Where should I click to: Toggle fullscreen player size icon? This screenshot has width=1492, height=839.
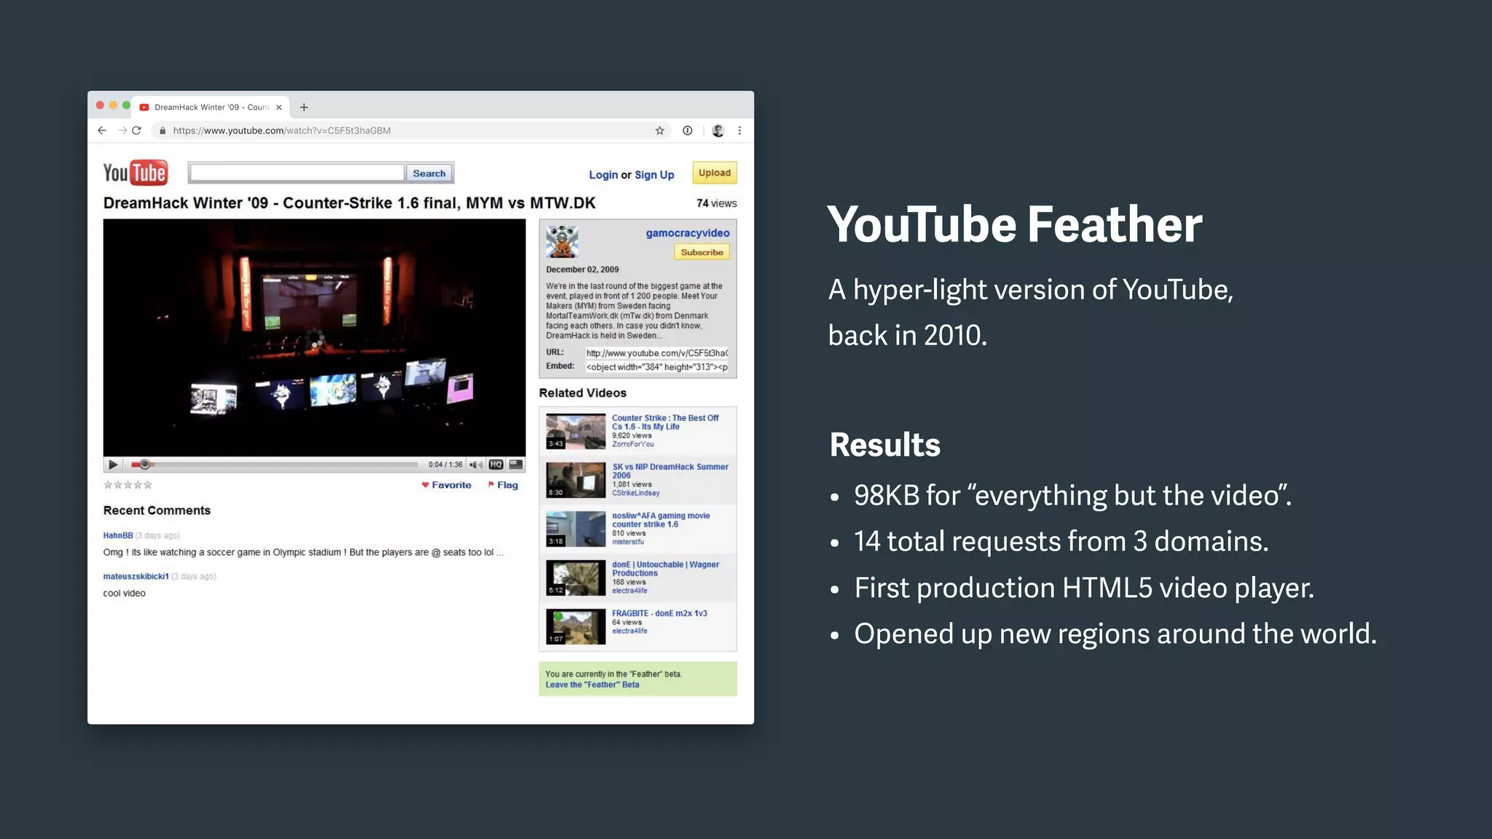pos(516,464)
